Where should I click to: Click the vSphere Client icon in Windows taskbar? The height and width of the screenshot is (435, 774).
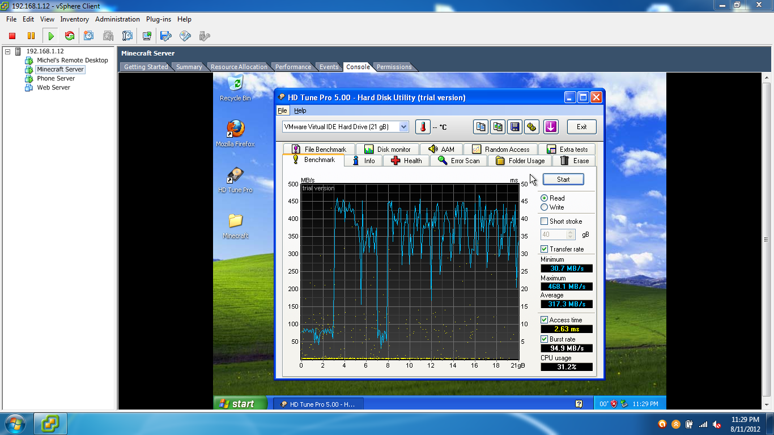tap(50, 423)
